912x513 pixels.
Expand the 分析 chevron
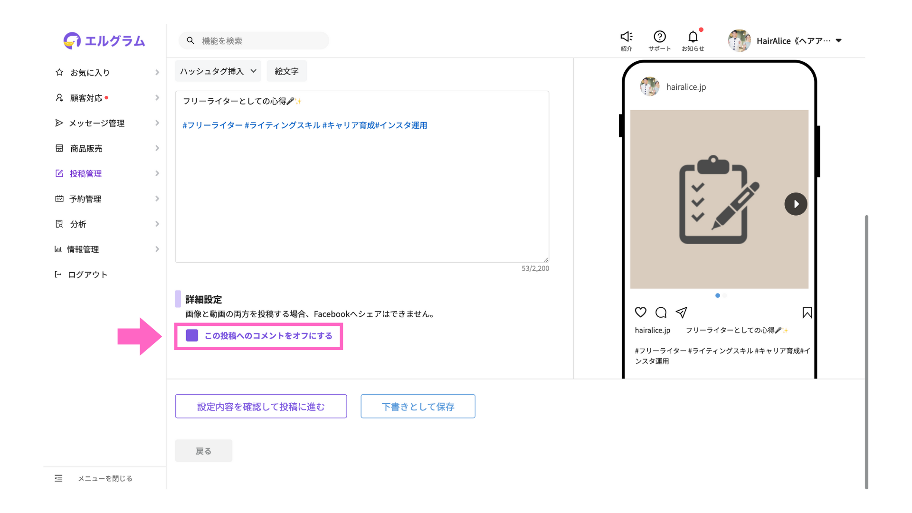(x=157, y=224)
